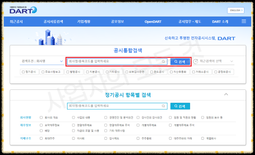Image resolution: width=255 pixels, height=155 pixels.
Task: Enable the 정기공시 checkbox
Action: tap(23, 72)
